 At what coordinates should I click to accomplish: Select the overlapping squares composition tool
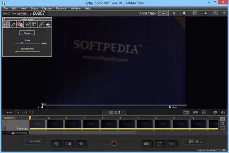34,24
